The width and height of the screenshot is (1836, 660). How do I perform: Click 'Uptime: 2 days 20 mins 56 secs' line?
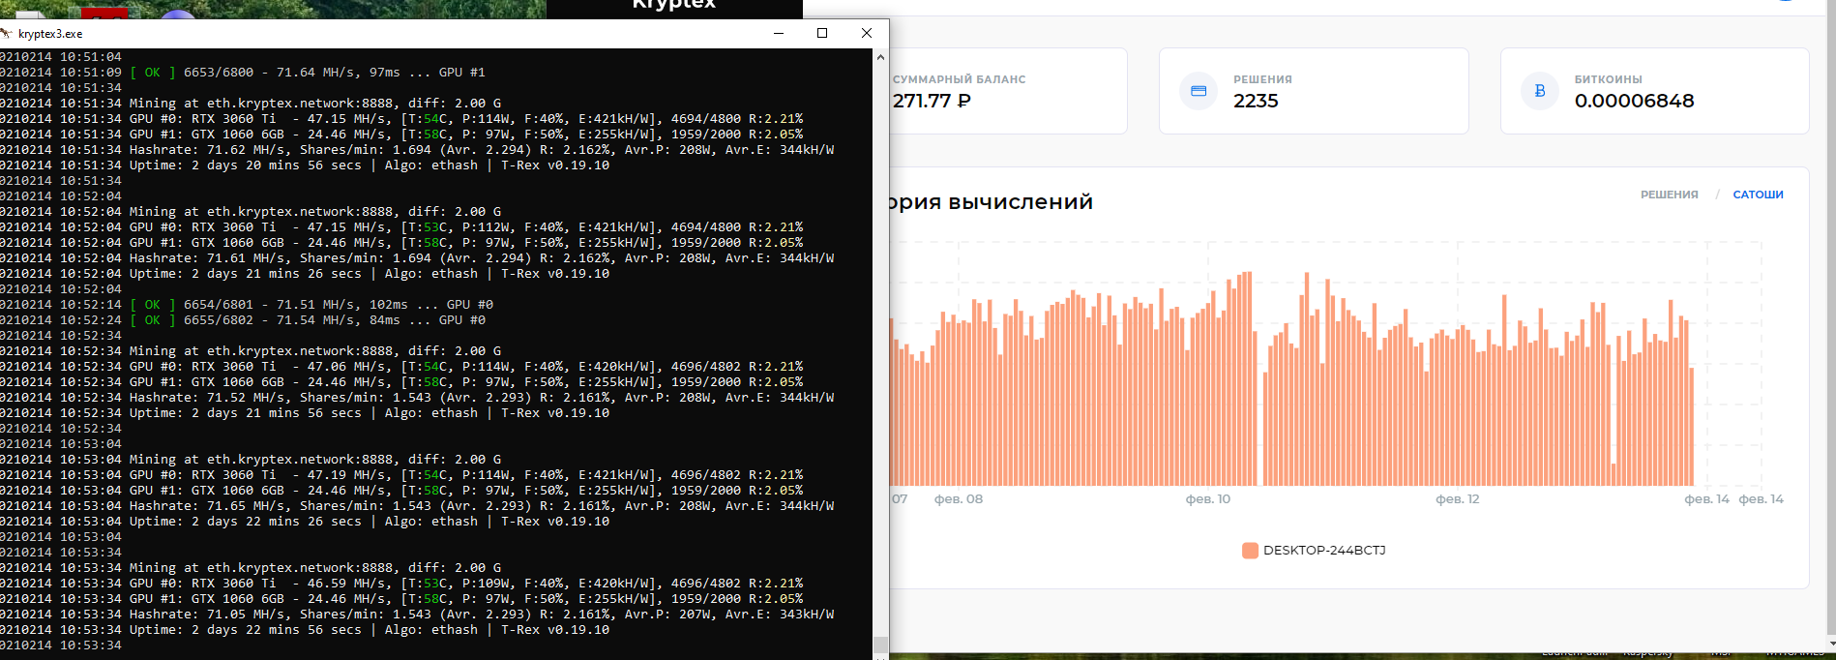click(305, 165)
